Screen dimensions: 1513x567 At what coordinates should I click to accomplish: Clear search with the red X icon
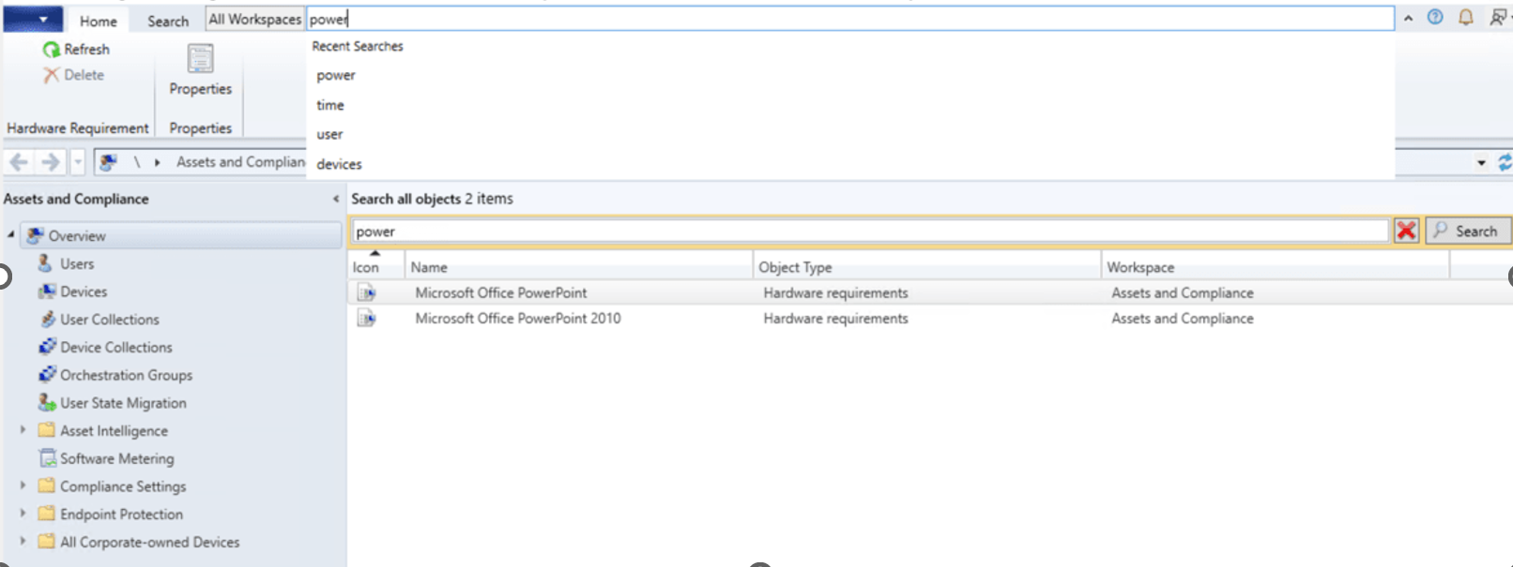(1406, 231)
